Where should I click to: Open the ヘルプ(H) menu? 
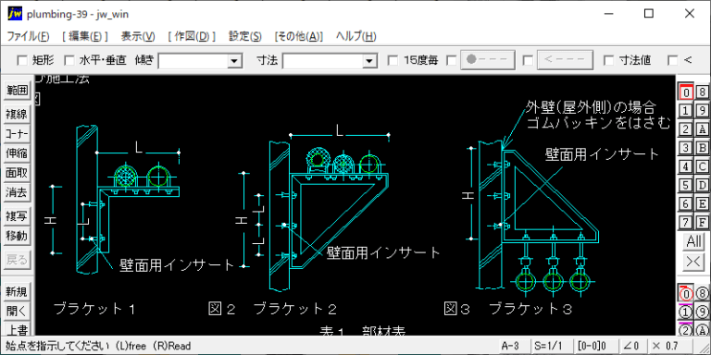point(355,37)
